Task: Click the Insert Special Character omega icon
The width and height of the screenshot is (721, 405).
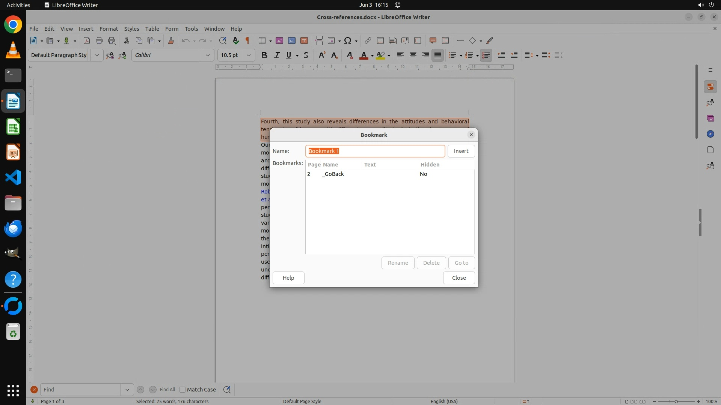Action: pos(348,40)
